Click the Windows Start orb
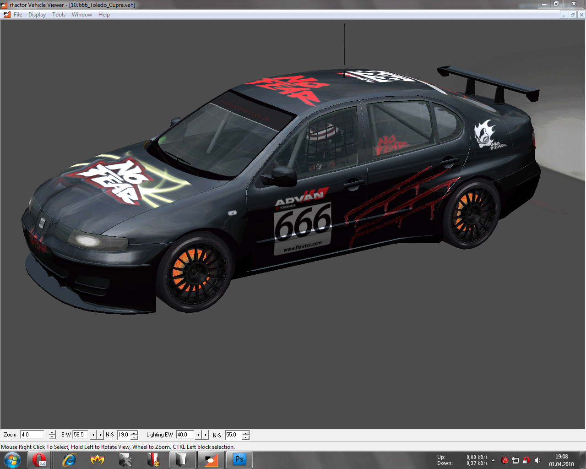 [x=12, y=460]
